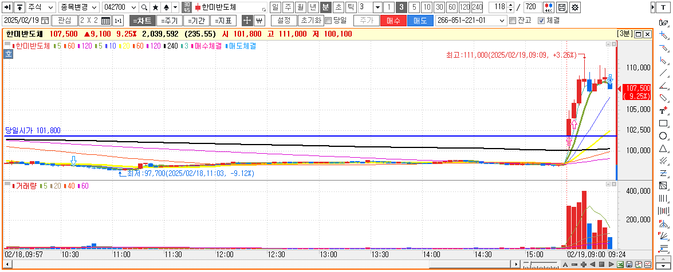
Task: Switch to 월 monthly period tab
Action: tap(301, 7)
